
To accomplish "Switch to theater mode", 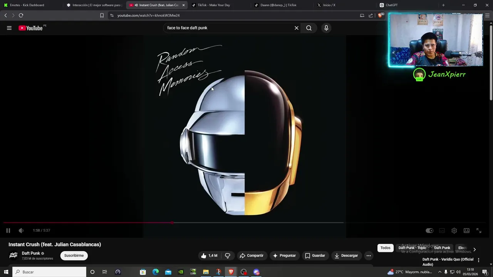I will click(x=466, y=230).
